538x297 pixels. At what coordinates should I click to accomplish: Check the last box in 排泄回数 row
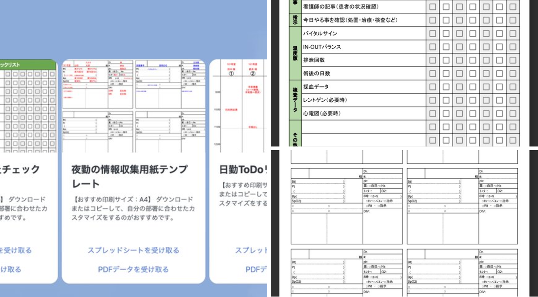coord(513,60)
